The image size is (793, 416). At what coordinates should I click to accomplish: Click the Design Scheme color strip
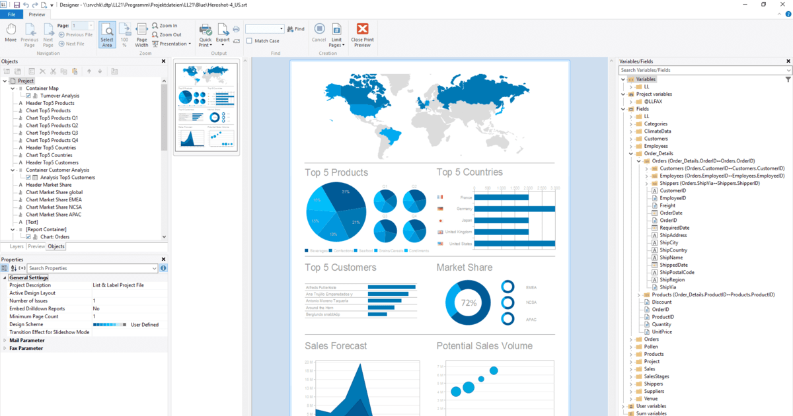tap(110, 325)
